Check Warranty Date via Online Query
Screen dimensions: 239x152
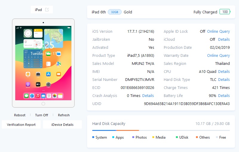pos(218,56)
